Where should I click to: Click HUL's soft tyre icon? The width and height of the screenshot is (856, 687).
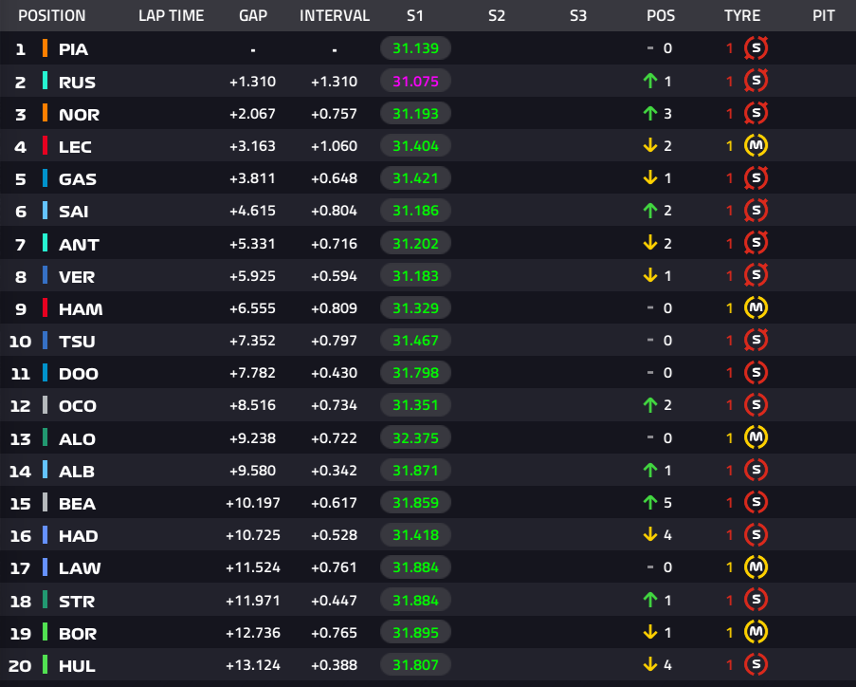(756, 664)
